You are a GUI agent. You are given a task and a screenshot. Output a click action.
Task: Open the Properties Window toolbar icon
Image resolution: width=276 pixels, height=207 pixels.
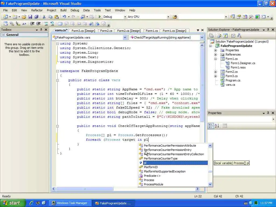pyautogui.click(x=239, y=17)
